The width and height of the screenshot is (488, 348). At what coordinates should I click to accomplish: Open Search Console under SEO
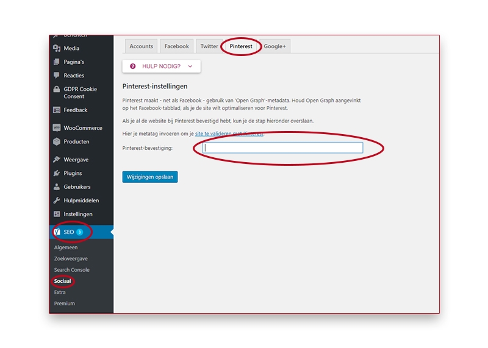coord(71,270)
